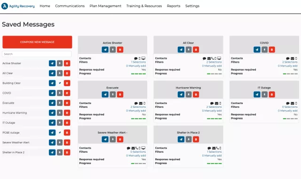Select 'PG&E outage' name in left list
This screenshot has height=179, width=301.
pyautogui.click(x=11, y=133)
